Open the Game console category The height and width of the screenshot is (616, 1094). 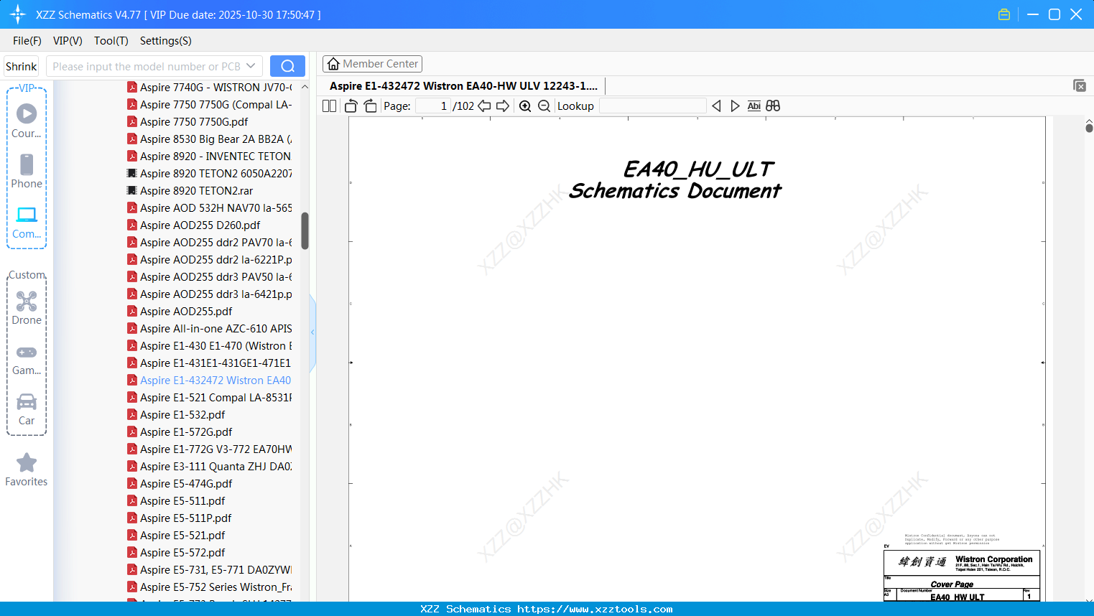(27, 359)
